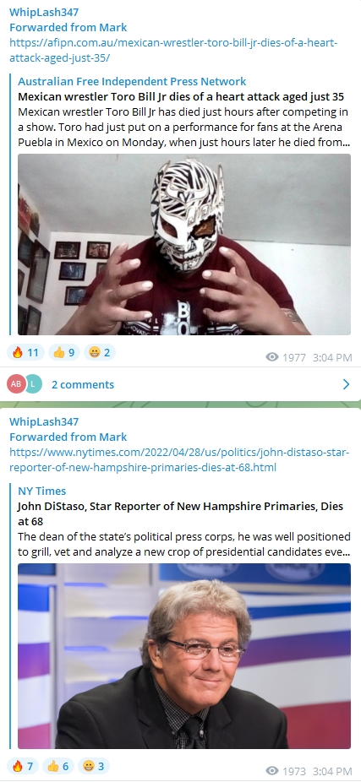This screenshot has width=361, height=782.
Task: Open the nytimes.com John DiStaso article link
Action: click(x=180, y=460)
